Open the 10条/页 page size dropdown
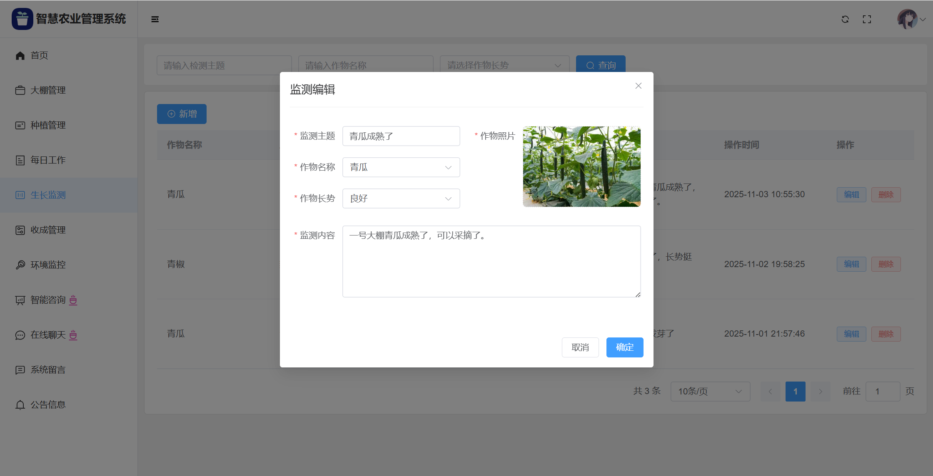933x476 pixels. click(710, 392)
